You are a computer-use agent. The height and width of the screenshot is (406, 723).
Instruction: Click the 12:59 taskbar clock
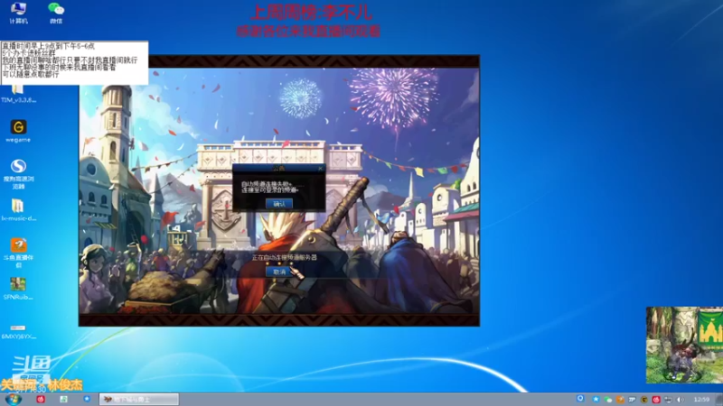coord(701,400)
